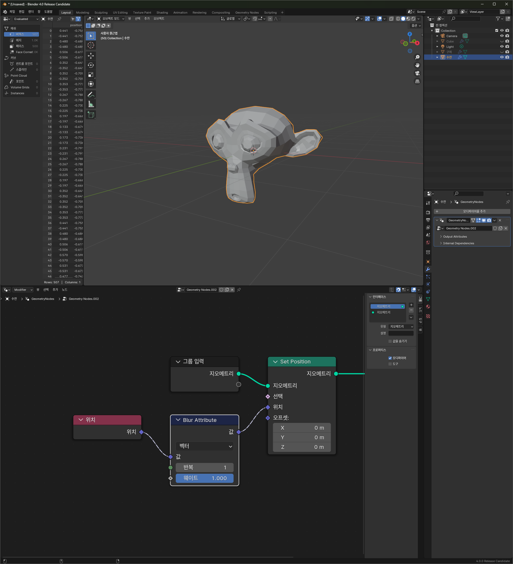This screenshot has height=564, width=513.
Task: Click the Add Cube tool icon
Action: coord(91,114)
